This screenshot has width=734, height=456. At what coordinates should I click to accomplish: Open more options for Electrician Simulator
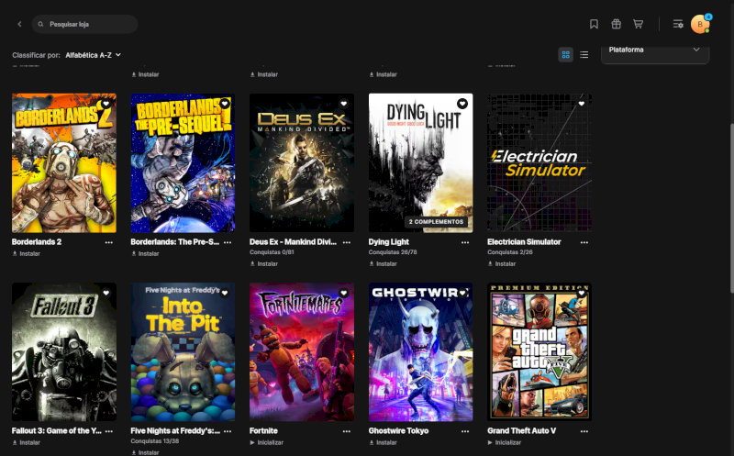click(584, 242)
